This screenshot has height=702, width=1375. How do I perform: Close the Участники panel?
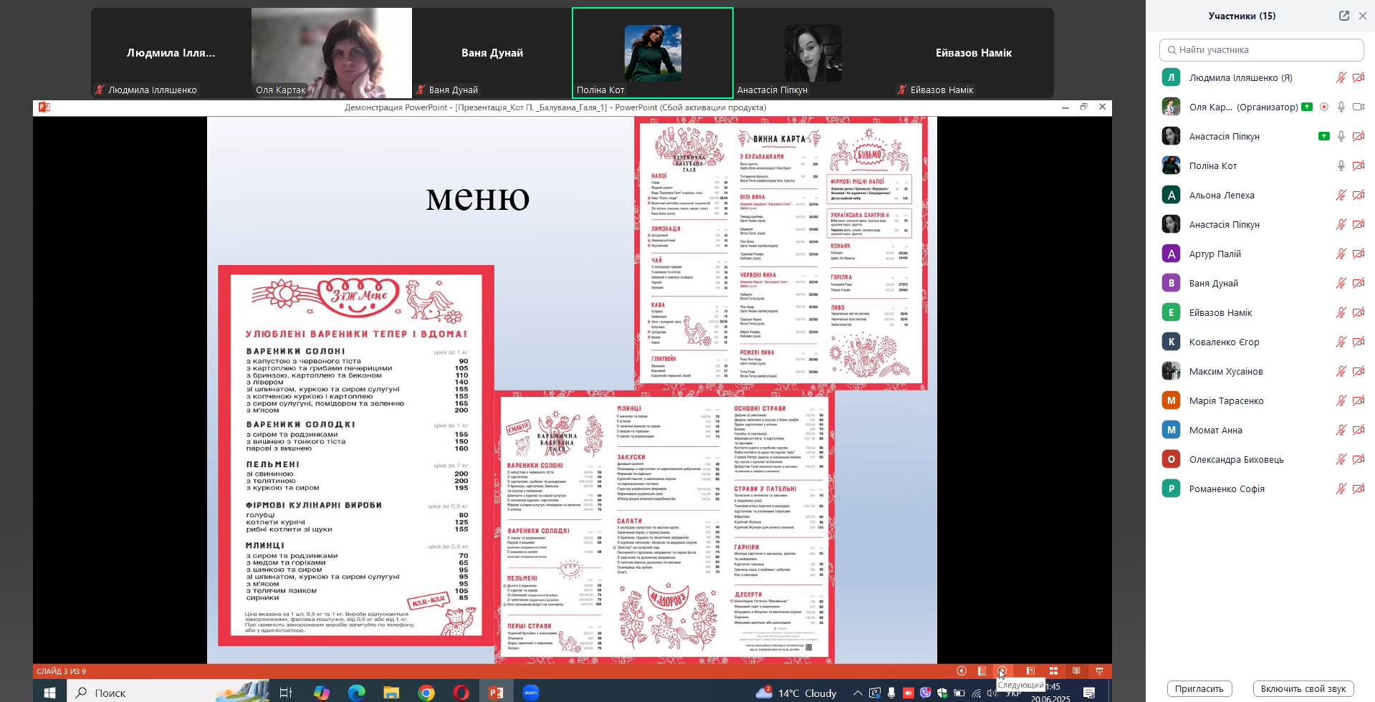tap(1363, 16)
